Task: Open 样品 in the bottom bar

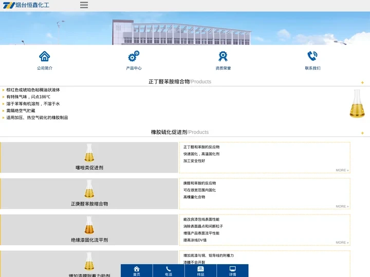Action: pyautogui.click(x=200, y=271)
